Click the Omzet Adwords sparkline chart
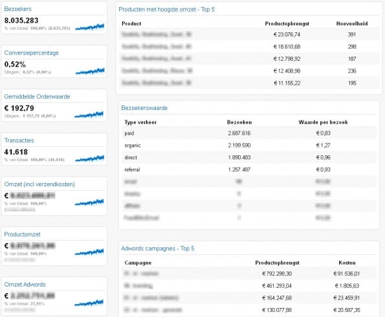 89,303
